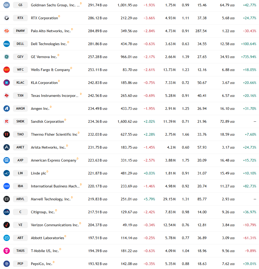The image size is (259, 269).
Task: Click the PepsiCo logo icon
Action: (7, 264)
